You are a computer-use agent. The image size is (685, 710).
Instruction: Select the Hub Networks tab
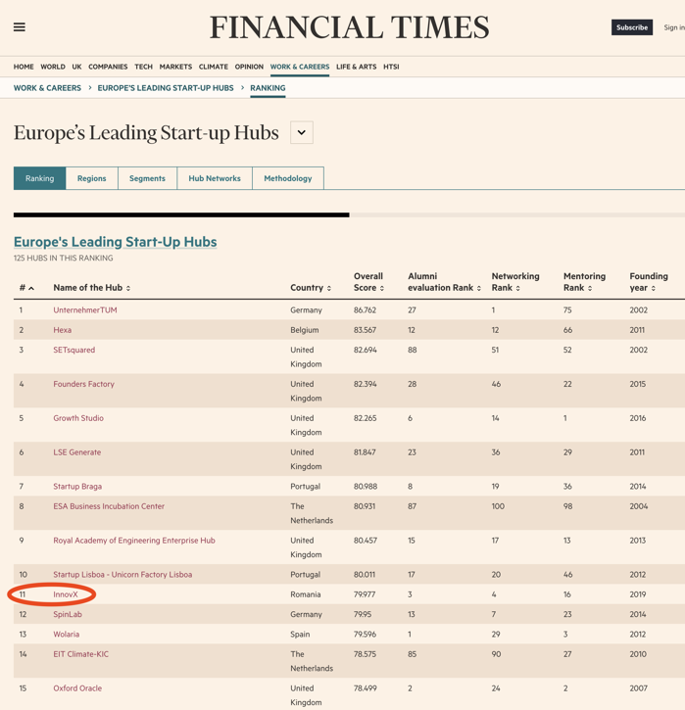point(215,178)
